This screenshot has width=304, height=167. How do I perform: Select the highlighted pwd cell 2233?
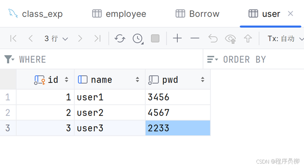click(178, 128)
